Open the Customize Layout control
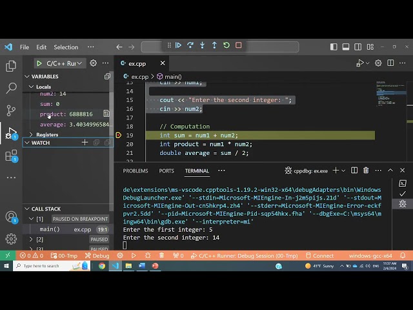This screenshot has width=413, height=310. [x=370, y=47]
